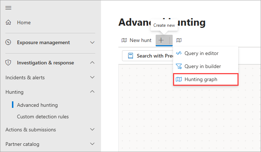Click the Query in builder funnel icon
The width and height of the screenshot is (261, 152).
[178, 66]
